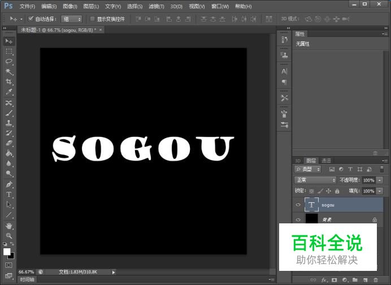
Task: Select the Crop tool
Action: point(9,81)
